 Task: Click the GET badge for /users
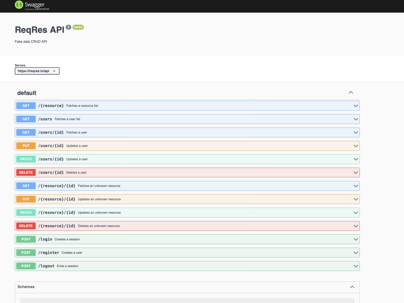click(x=26, y=119)
